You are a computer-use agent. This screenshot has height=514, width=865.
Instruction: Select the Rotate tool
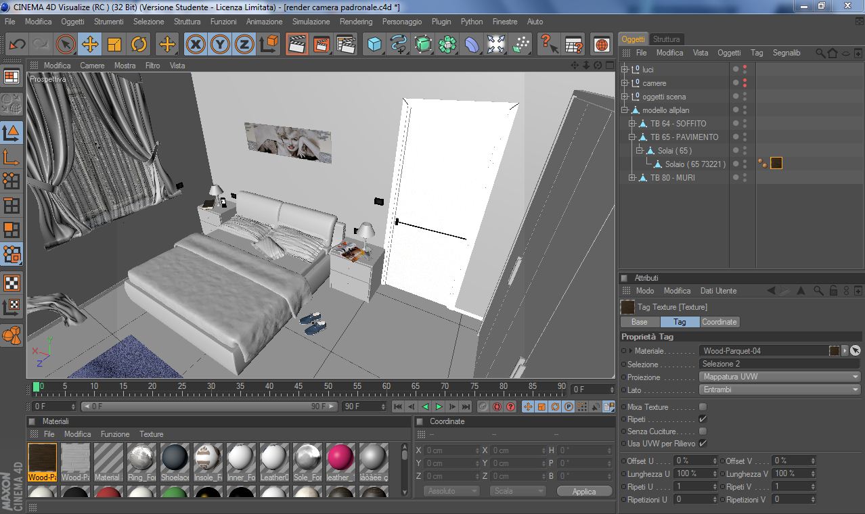[x=139, y=45]
